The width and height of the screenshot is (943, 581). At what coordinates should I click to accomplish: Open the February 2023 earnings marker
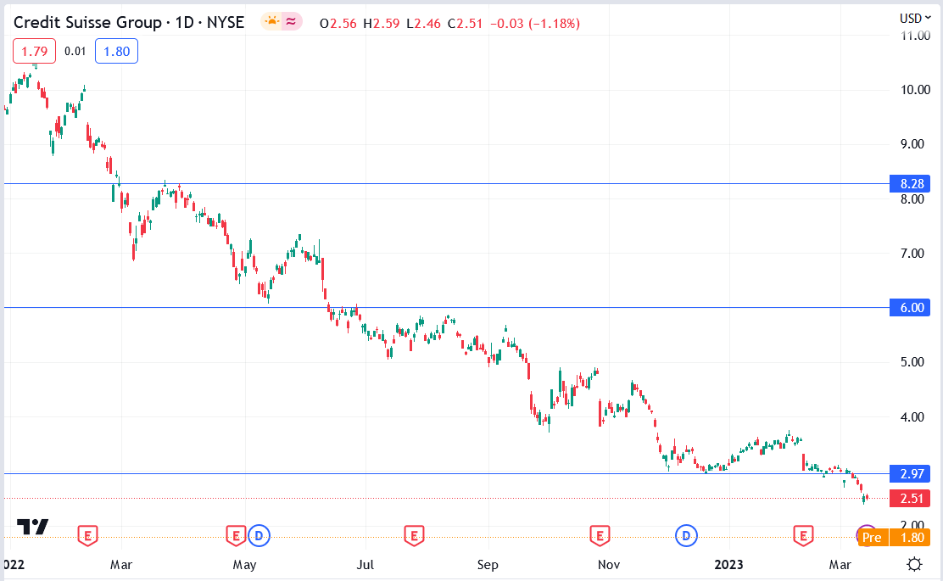click(803, 535)
